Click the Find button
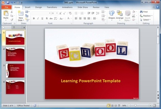 (x=144, y=12)
